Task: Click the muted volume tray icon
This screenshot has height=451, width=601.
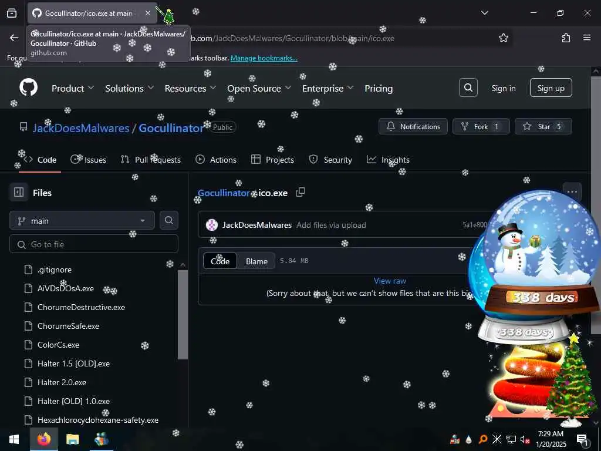Action: tap(525, 439)
